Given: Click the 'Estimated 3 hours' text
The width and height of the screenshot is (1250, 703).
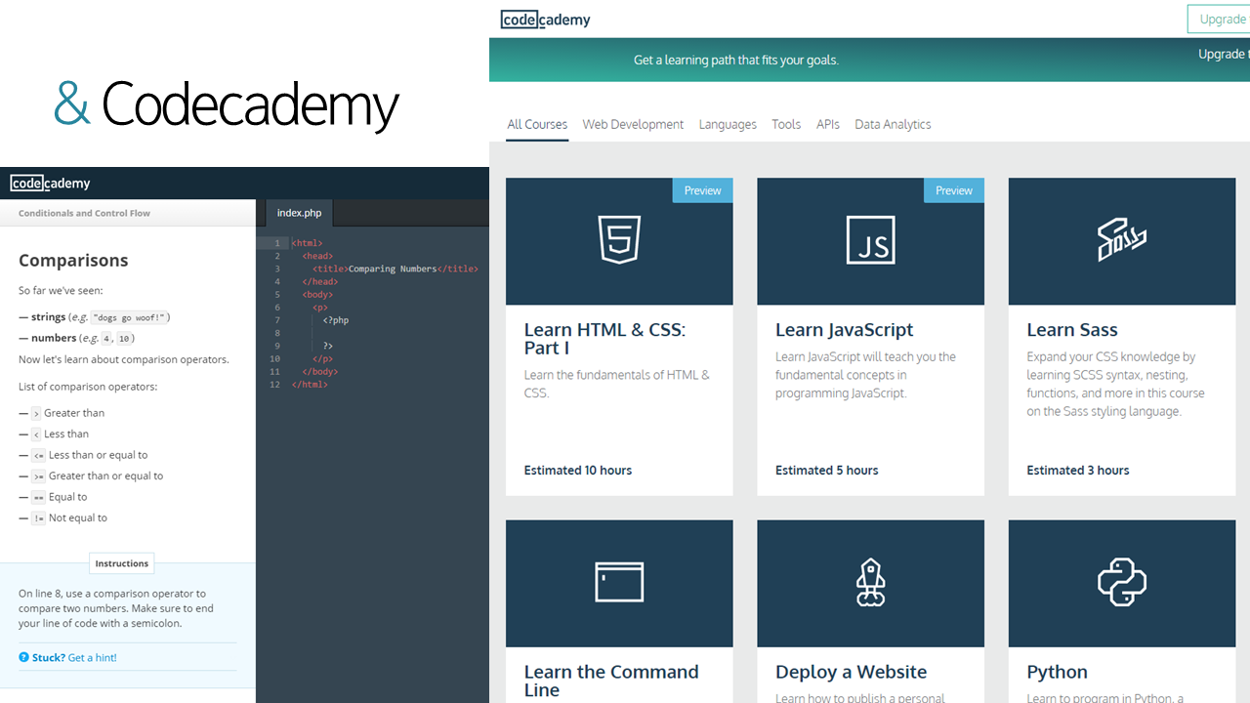Looking at the screenshot, I should [1078, 471].
